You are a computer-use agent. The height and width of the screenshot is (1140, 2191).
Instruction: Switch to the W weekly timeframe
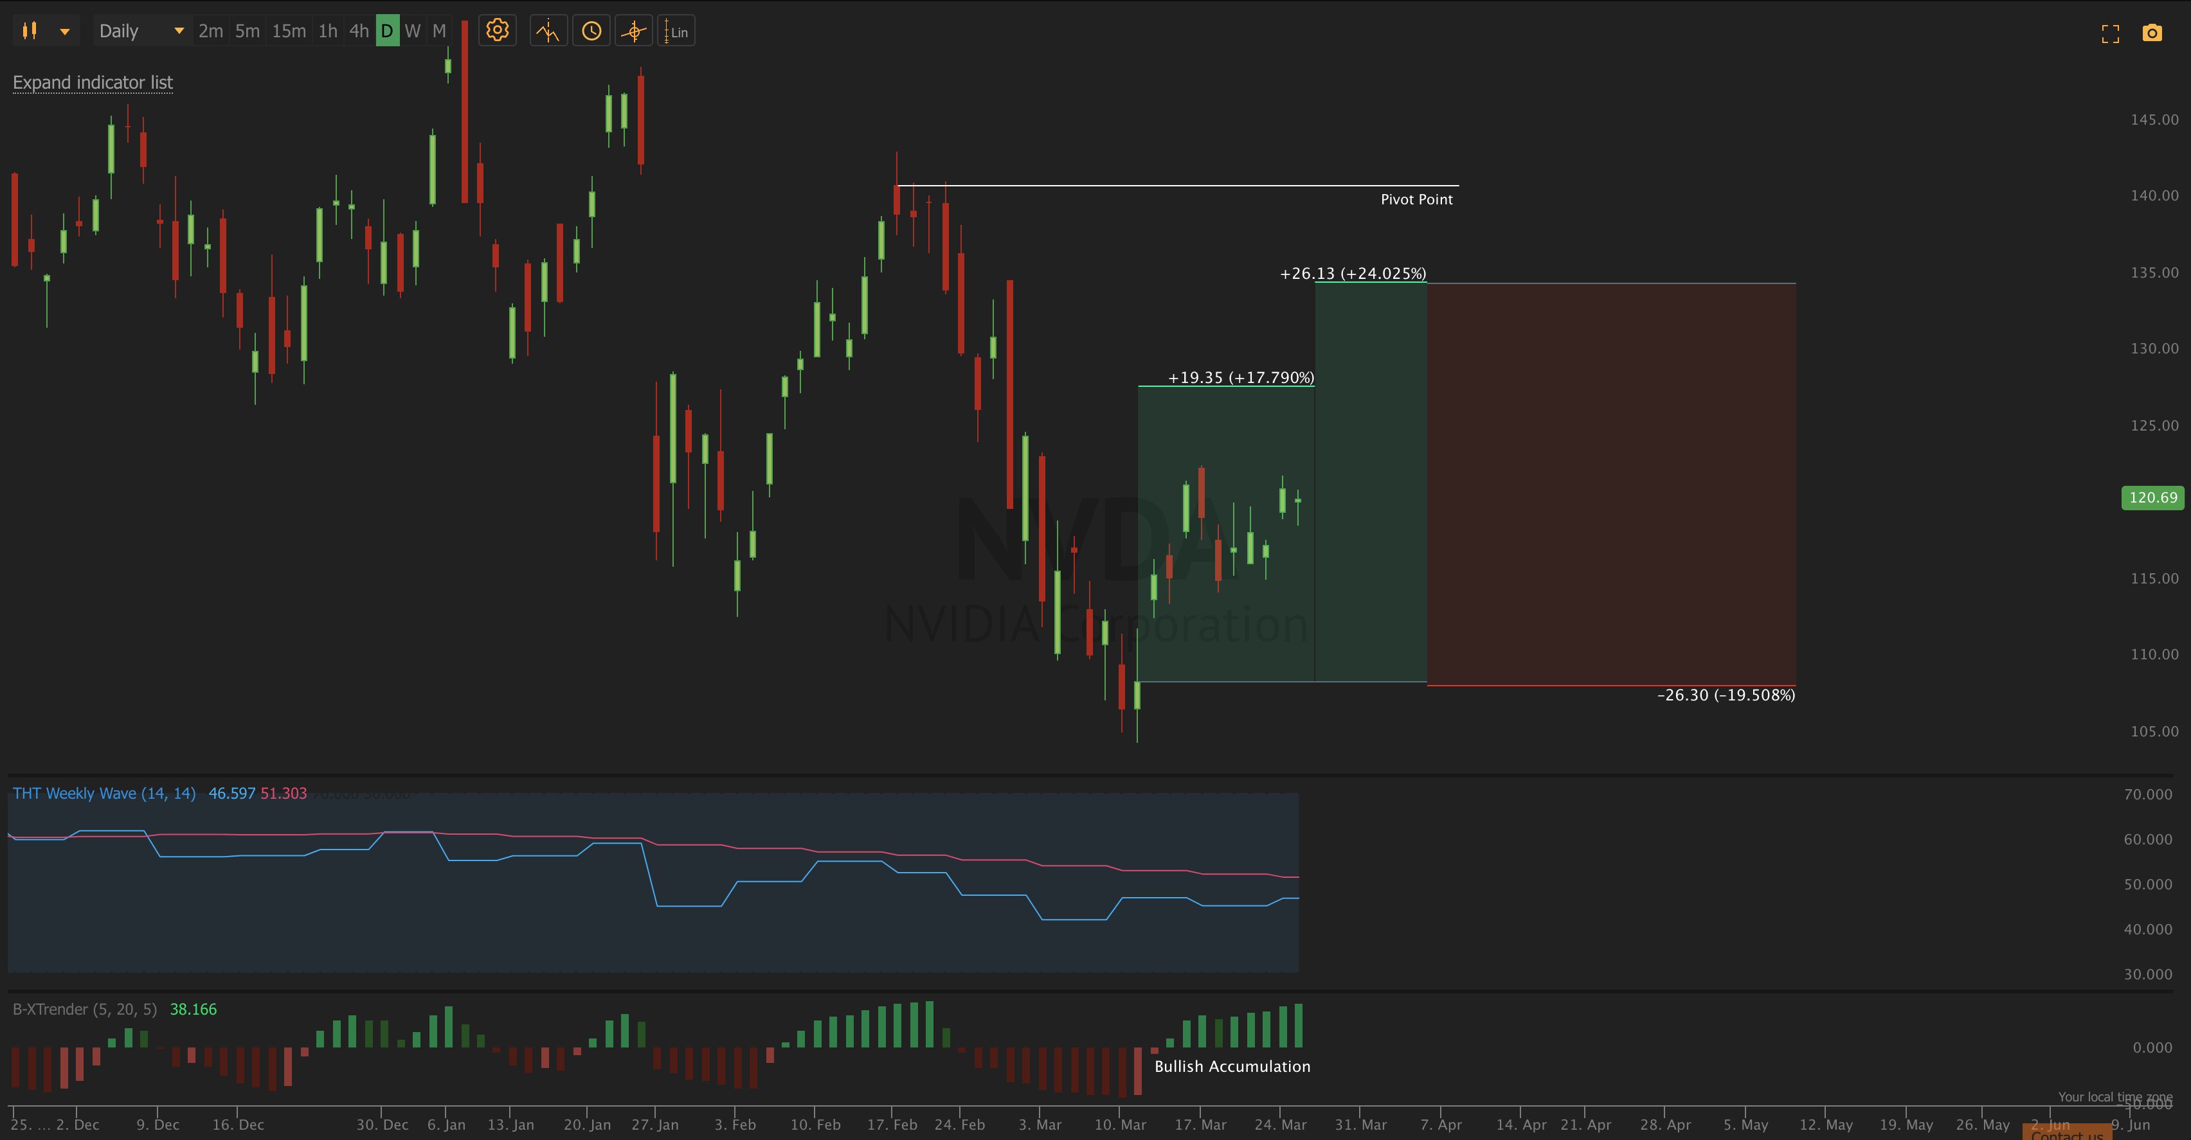coord(413,31)
